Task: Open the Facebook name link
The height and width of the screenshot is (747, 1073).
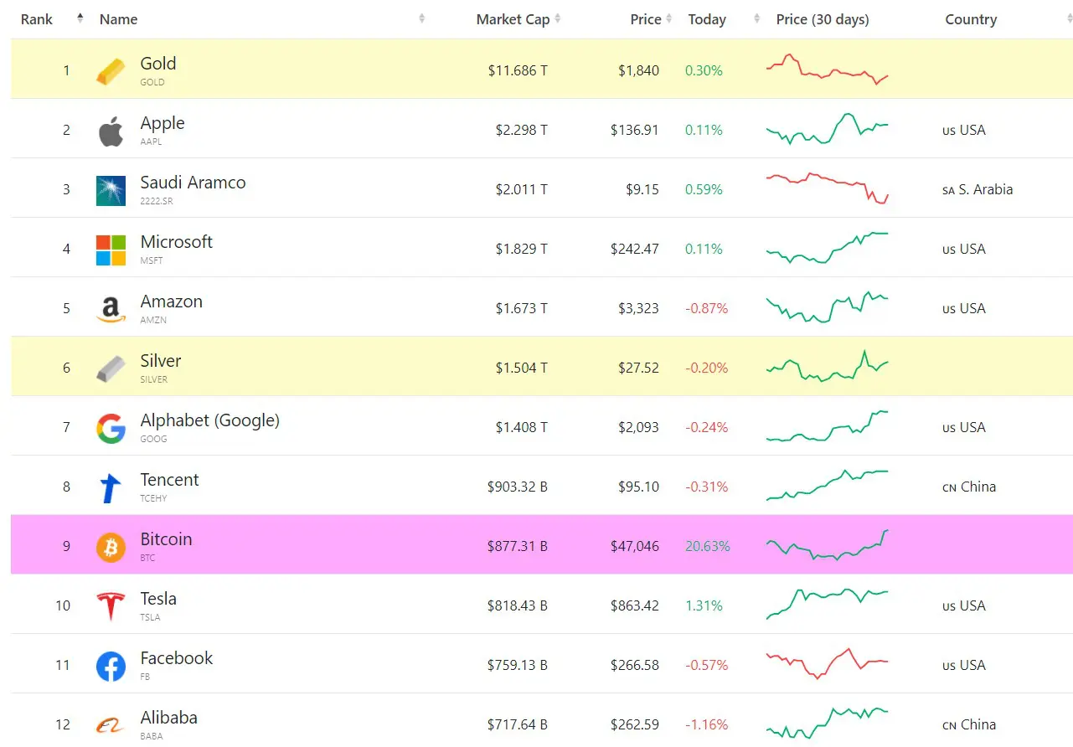Action: 177,658
